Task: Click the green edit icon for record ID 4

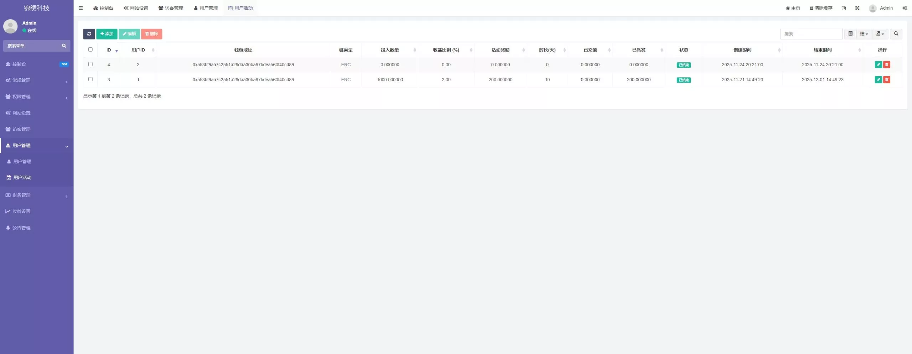Action: click(x=878, y=64)
